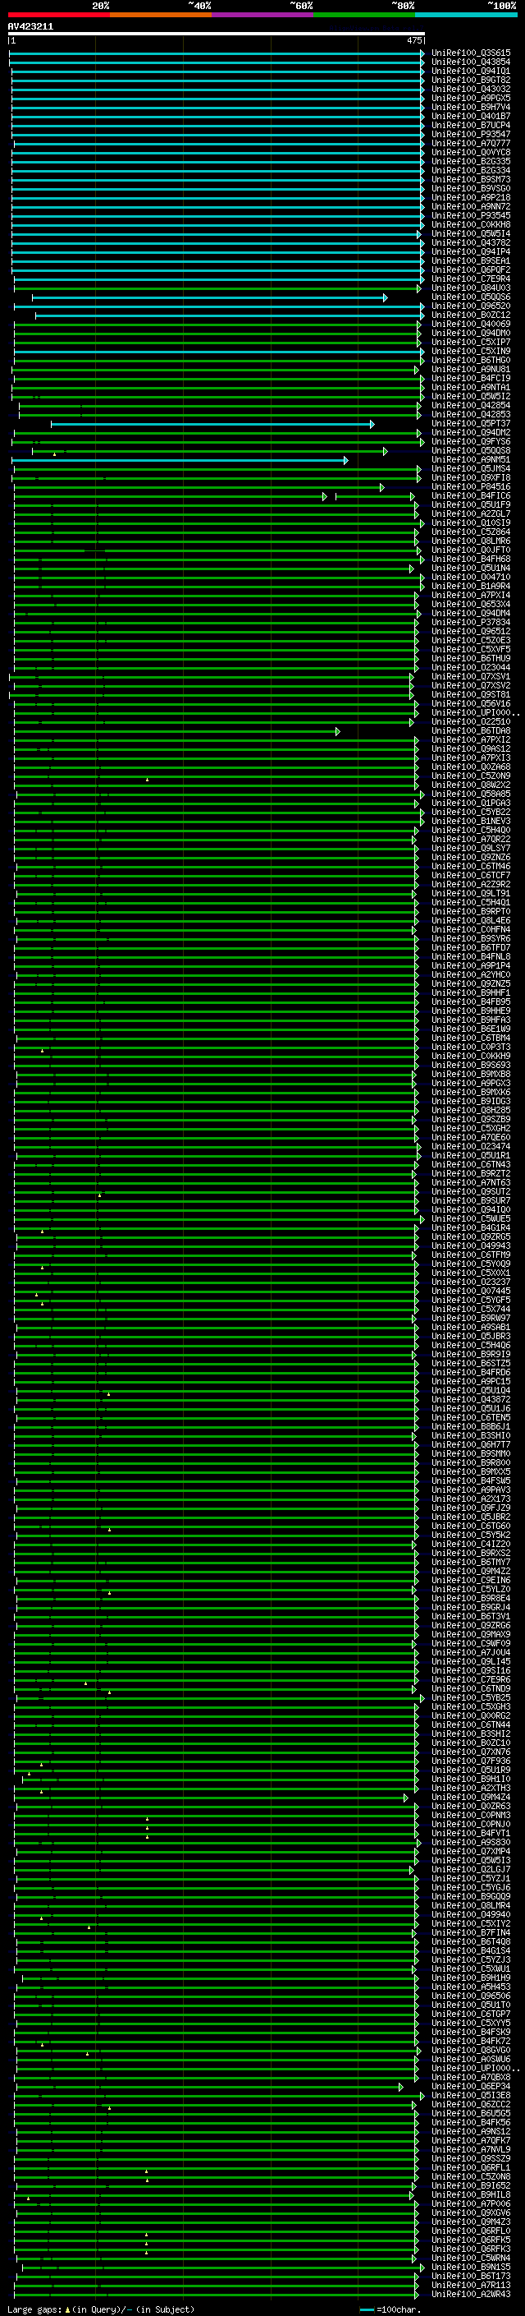Click the end arrowhead of the UniRef100_Q6EP34 bar
The width and height of the screenshot is (525, 2316).
pyautogui.click(x=401, y=2088)
